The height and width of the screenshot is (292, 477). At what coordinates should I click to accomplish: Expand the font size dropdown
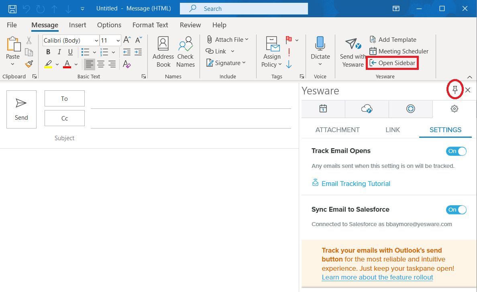click(x=118, y=41)
